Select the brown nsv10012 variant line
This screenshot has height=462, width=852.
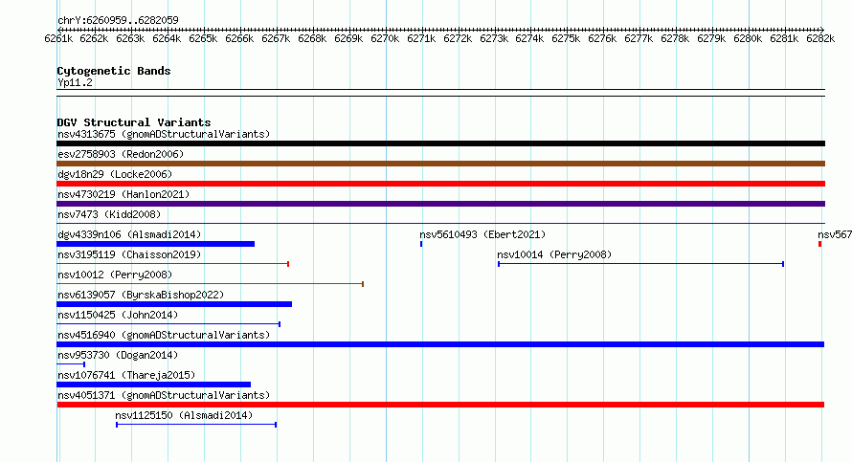211,284
